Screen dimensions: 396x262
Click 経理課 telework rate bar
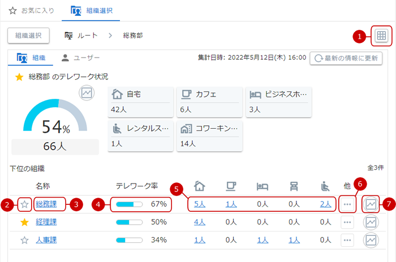tap(130, 222)
